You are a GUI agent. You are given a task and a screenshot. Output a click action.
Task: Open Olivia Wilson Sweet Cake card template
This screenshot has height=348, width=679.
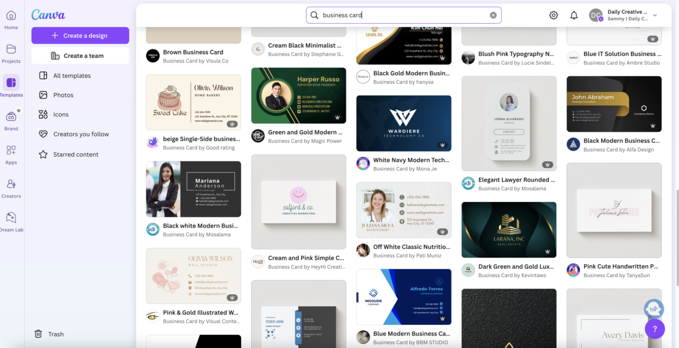(x=194, y=102)
